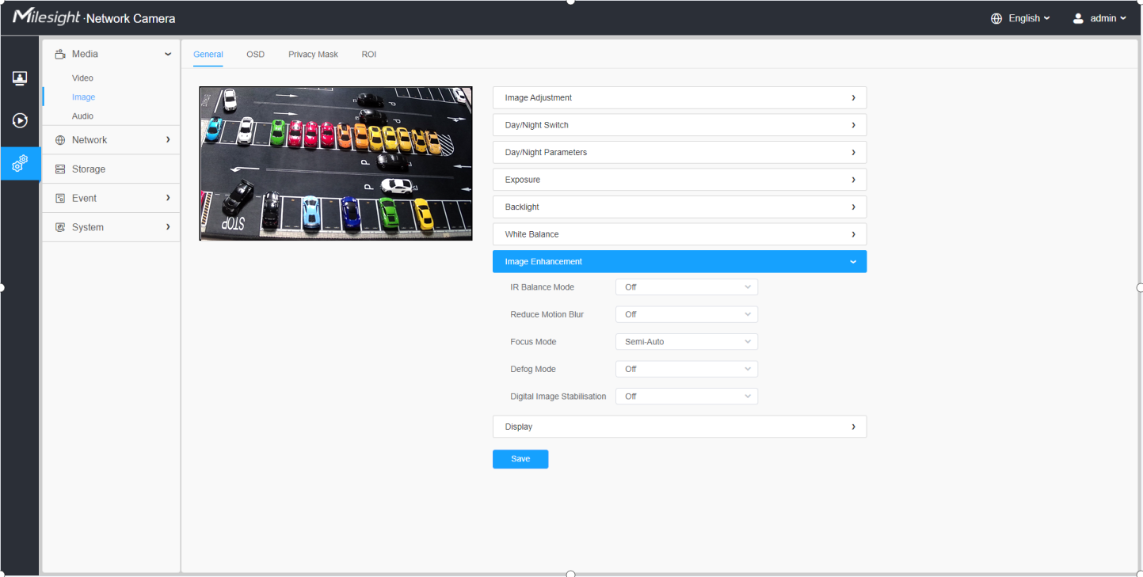This screenshot has height=577, width=1143.
Task: Expand the White Balance section
Action: coord(679,234)
